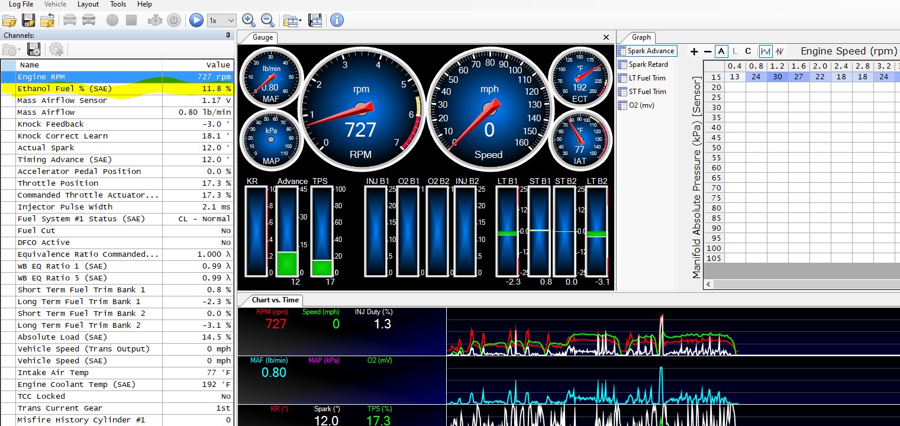Click the MAF lb/min small gauge
The image size is (900, 426).
click(271, 77)
